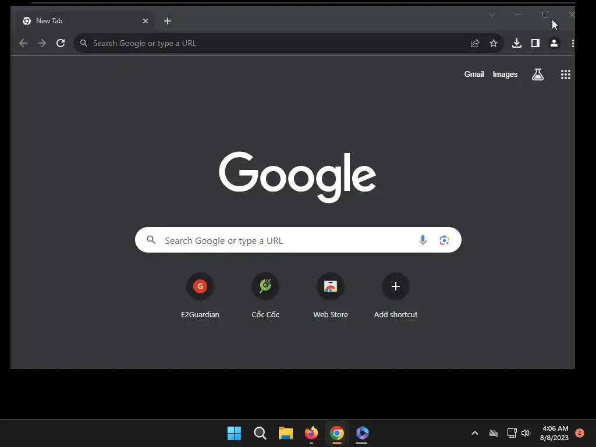This screenshot has width=596, height=447.
Task: Share this page using the share icon
Action: [x=475, y=43]
